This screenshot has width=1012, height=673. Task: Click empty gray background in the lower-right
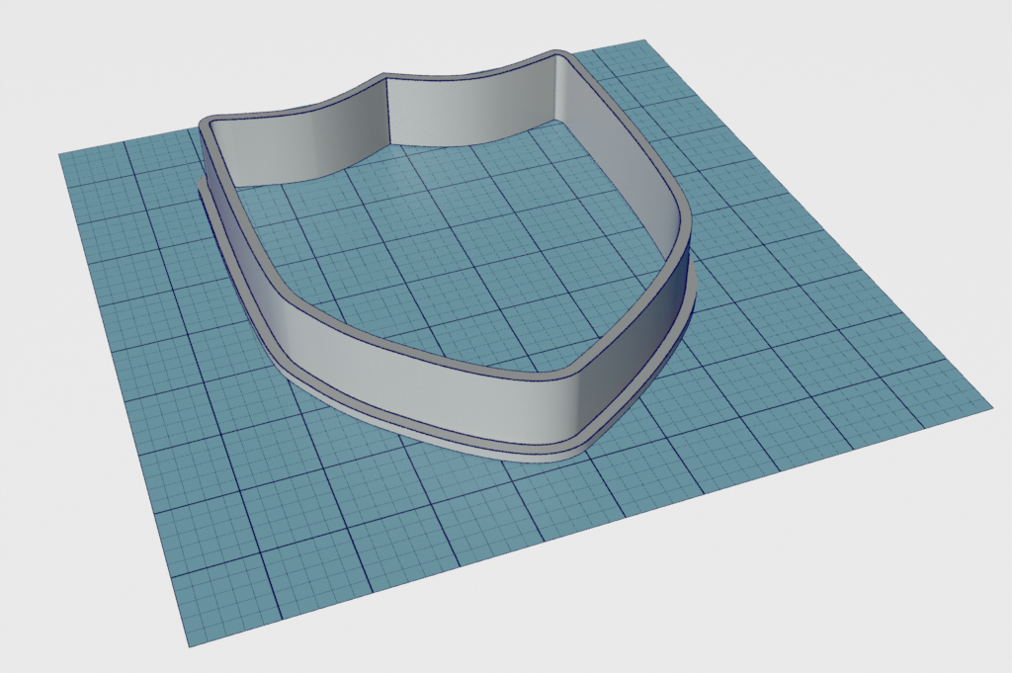(889, 593)
